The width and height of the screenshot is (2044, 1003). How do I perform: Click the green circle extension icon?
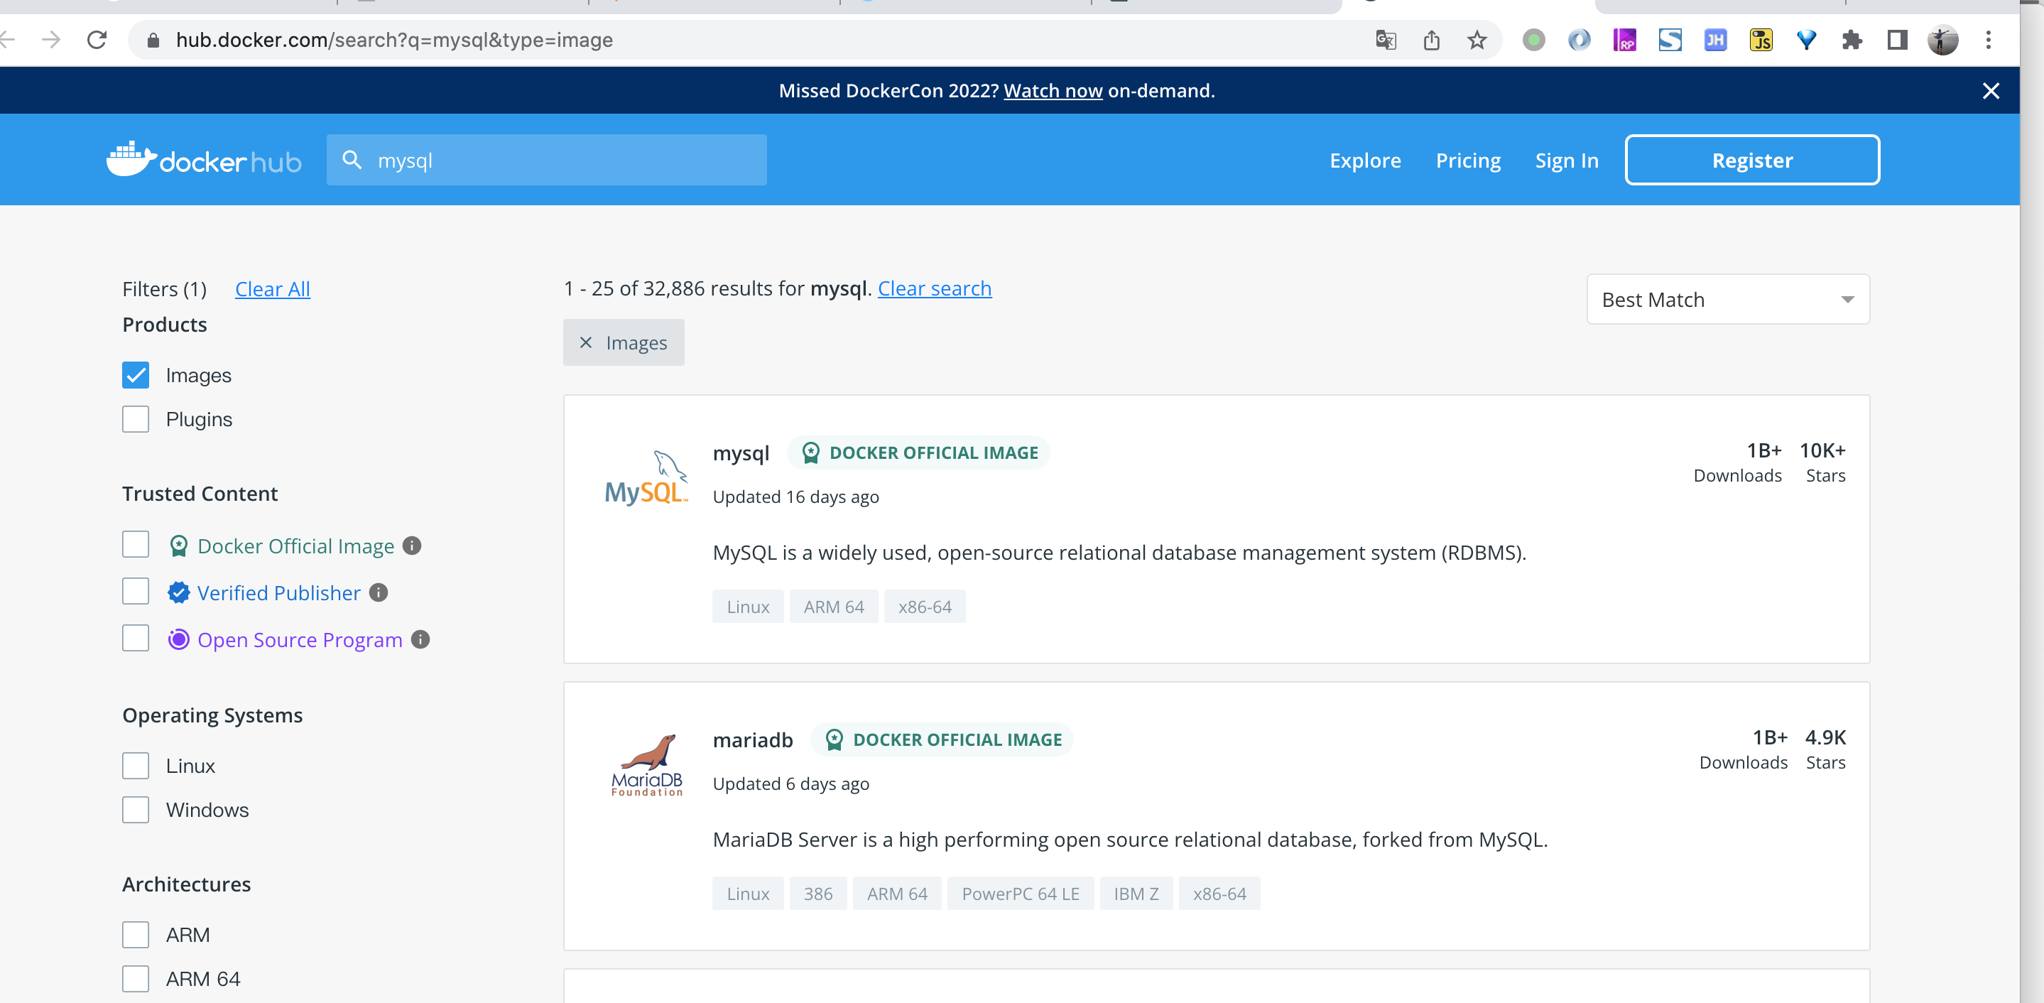pyautogui.click(x=1534, y=40)
